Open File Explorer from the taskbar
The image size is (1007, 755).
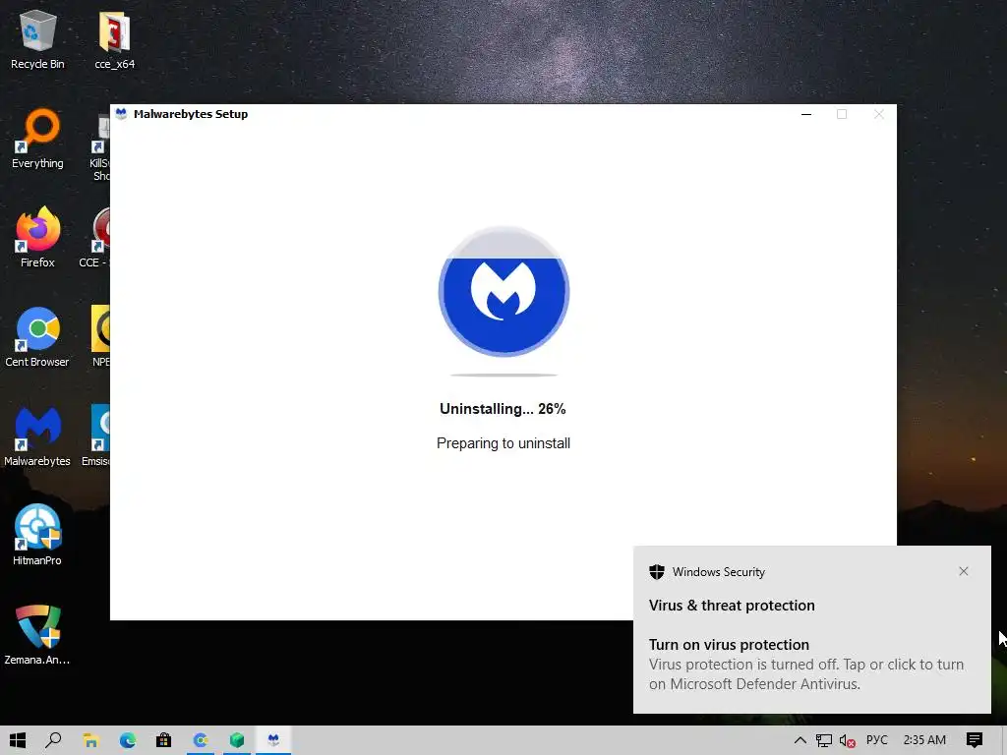(x=90, y=740)
